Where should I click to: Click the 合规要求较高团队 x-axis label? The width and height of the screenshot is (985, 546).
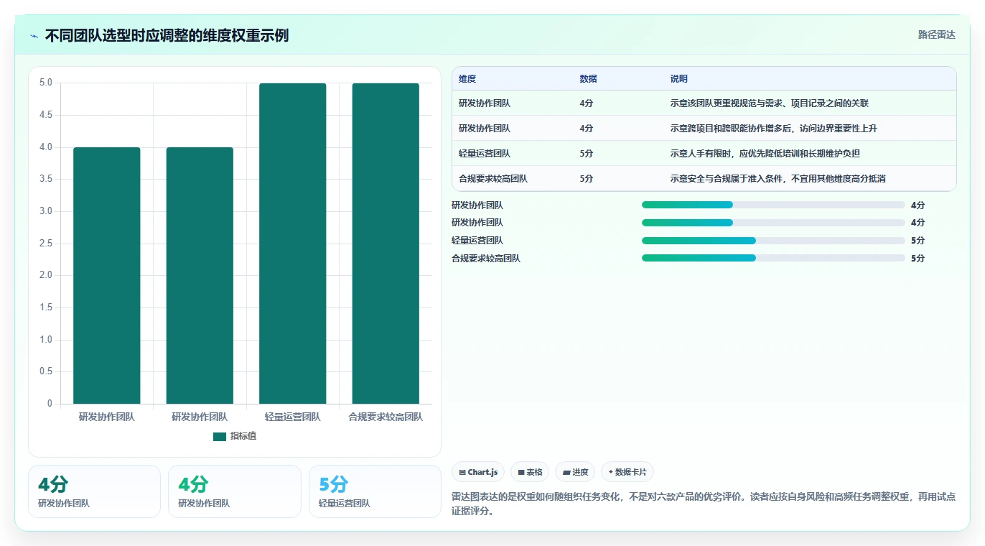(x=386, y=417)
